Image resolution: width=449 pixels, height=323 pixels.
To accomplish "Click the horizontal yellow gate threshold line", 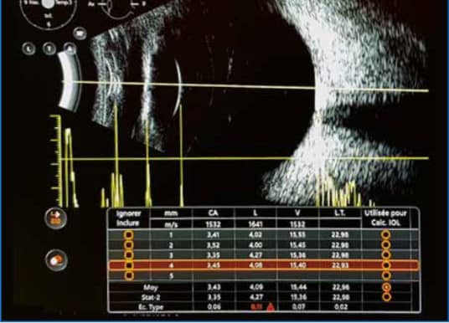I will pyautogui.click(x=245, y=158).
